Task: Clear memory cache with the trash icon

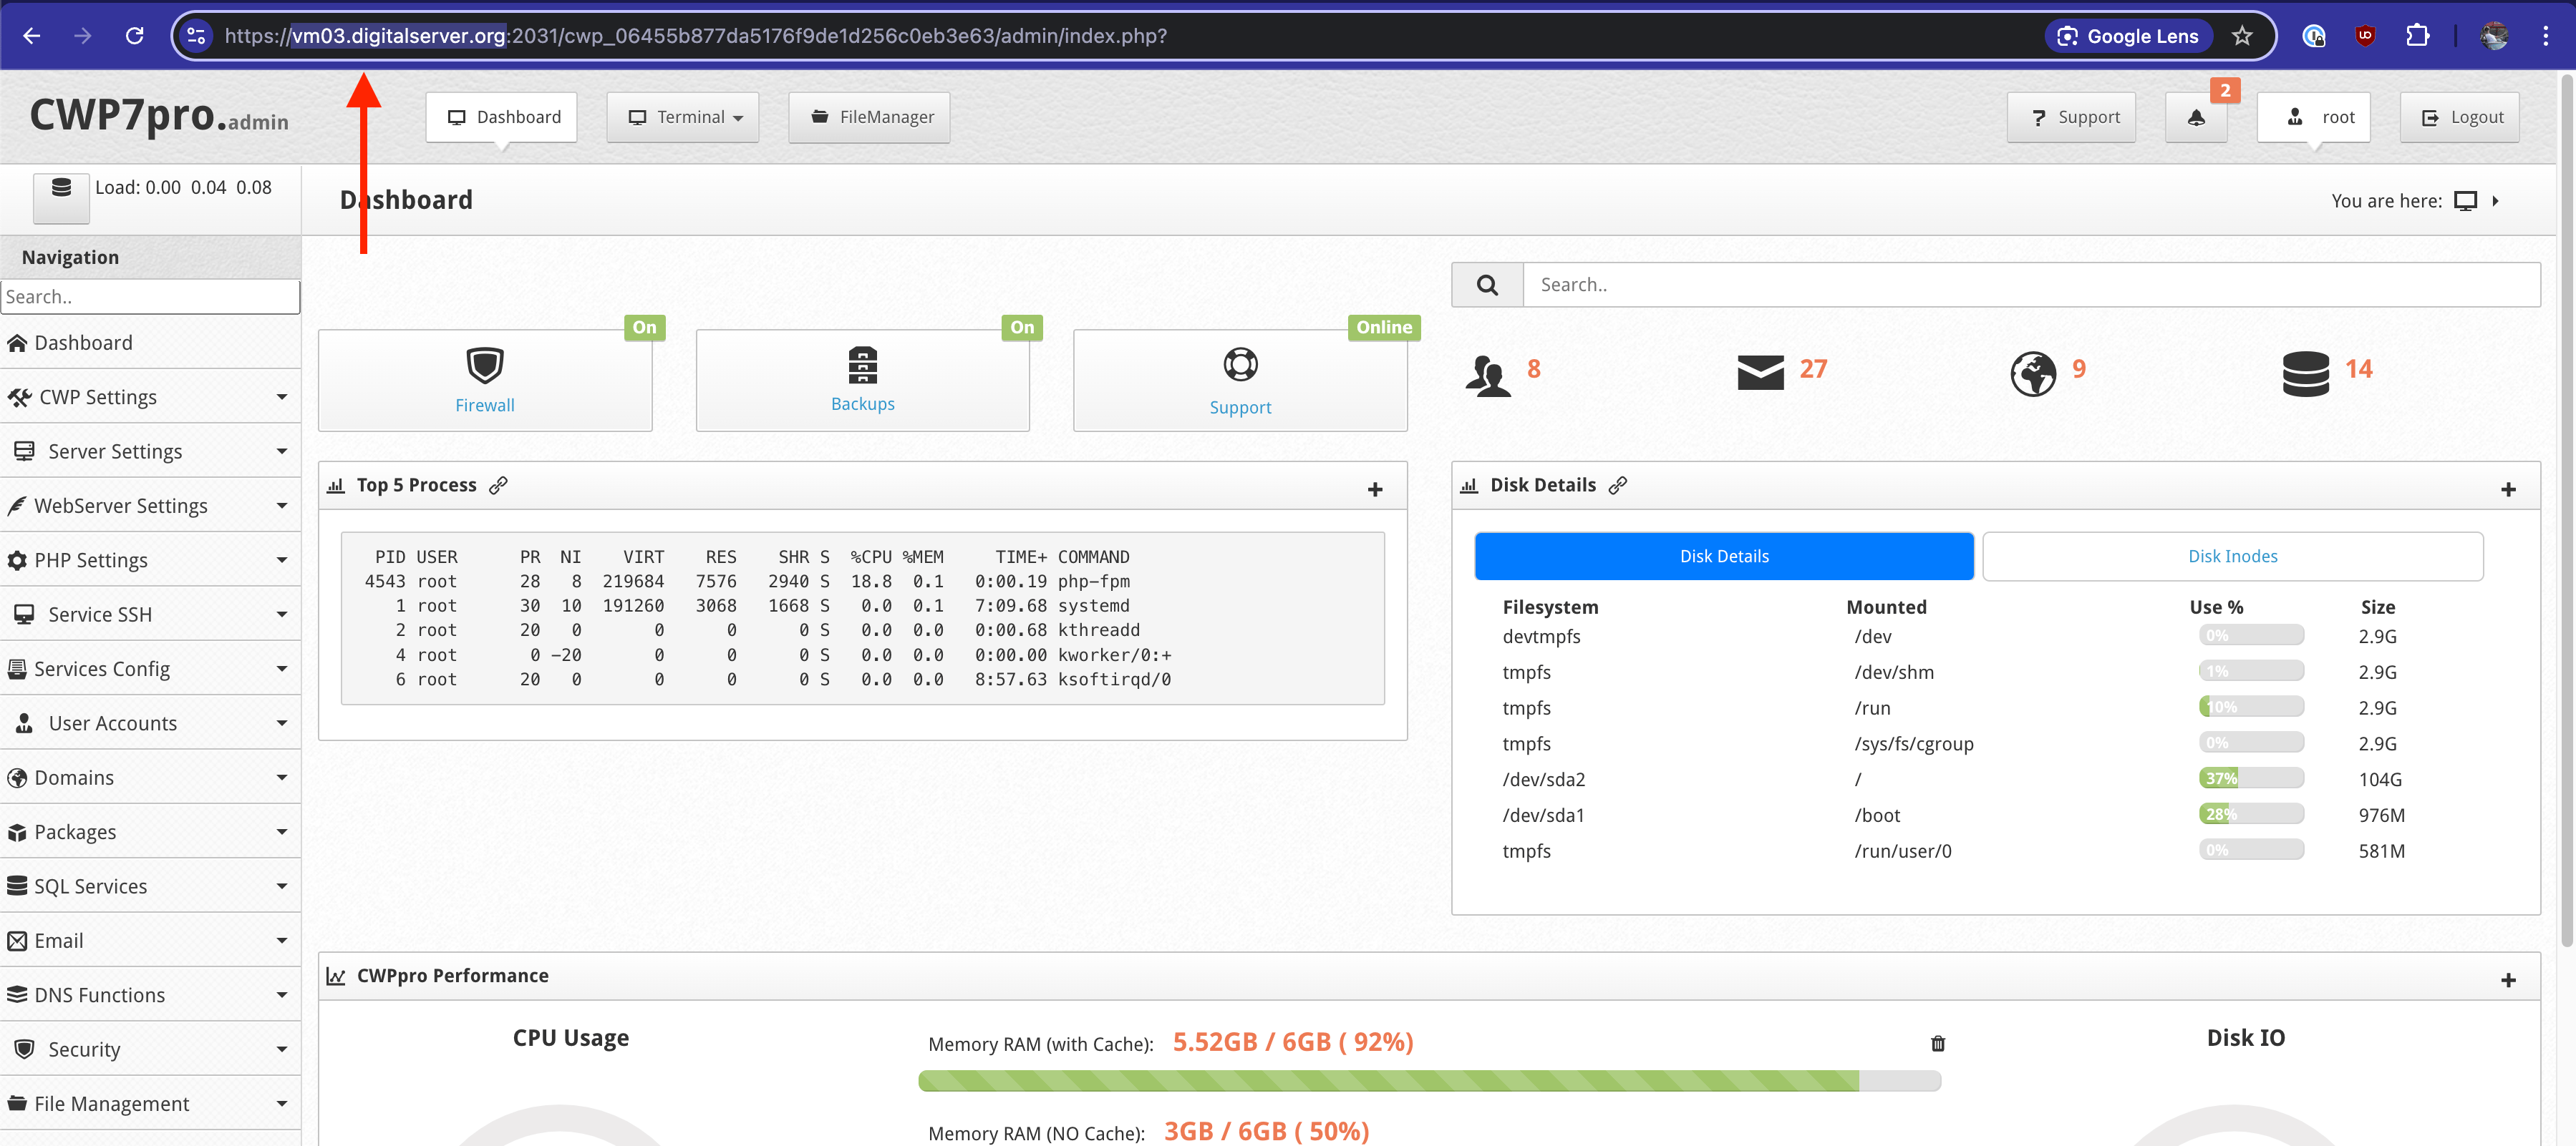Action: pos(1938,1043)
